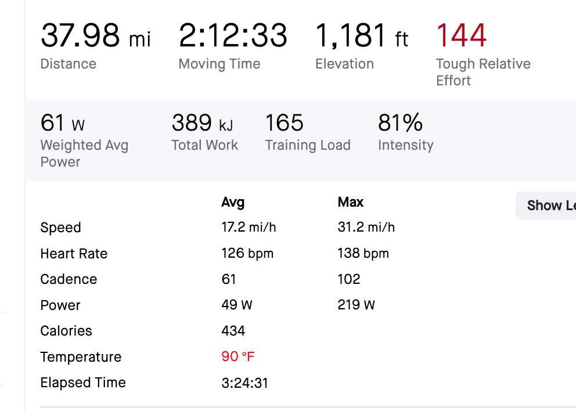Image resolution: width=576 pixels, height=411 pixels.
Task: Select the 1,181 ft elevation value
Action: (362, 35)
